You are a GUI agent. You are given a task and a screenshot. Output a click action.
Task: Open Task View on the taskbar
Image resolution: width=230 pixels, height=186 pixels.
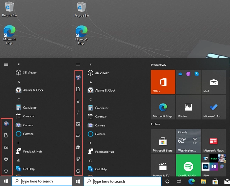click(179, 181)
